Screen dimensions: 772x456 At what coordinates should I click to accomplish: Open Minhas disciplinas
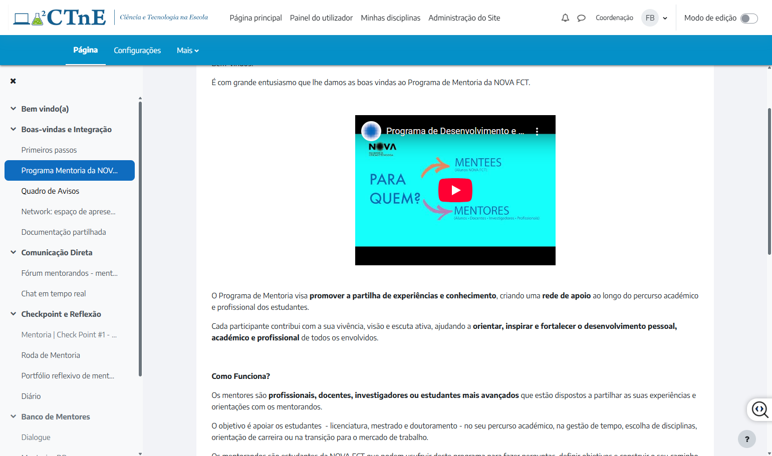[x=390, y=18]
